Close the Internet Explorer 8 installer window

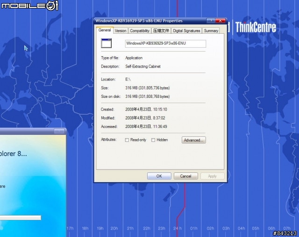59,131
